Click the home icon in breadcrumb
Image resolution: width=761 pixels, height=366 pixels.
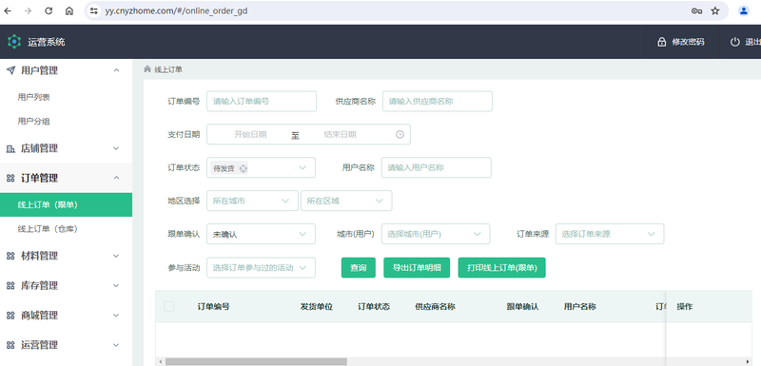[x=147, y=68]
